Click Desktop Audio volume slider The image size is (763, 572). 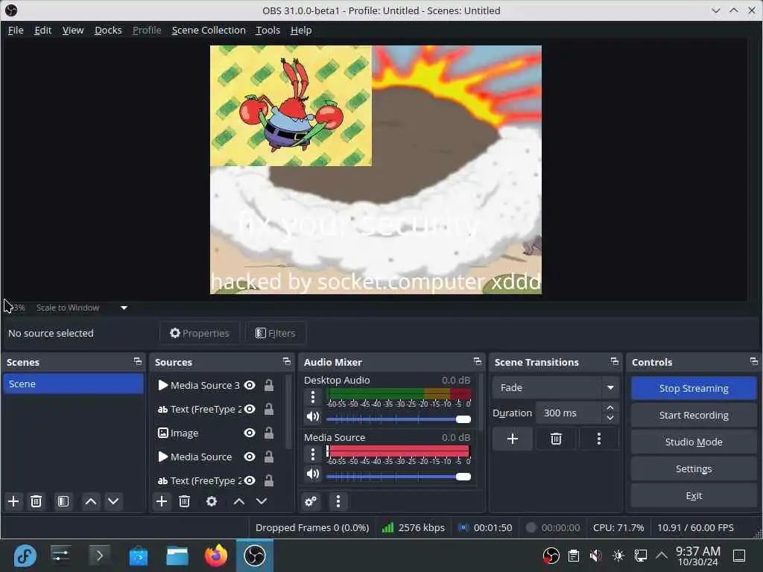tap(399, 419)
